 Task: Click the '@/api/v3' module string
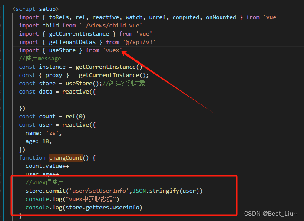(139, 42)
